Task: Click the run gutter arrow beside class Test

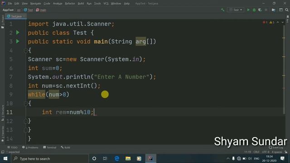Action: (18, 33)
